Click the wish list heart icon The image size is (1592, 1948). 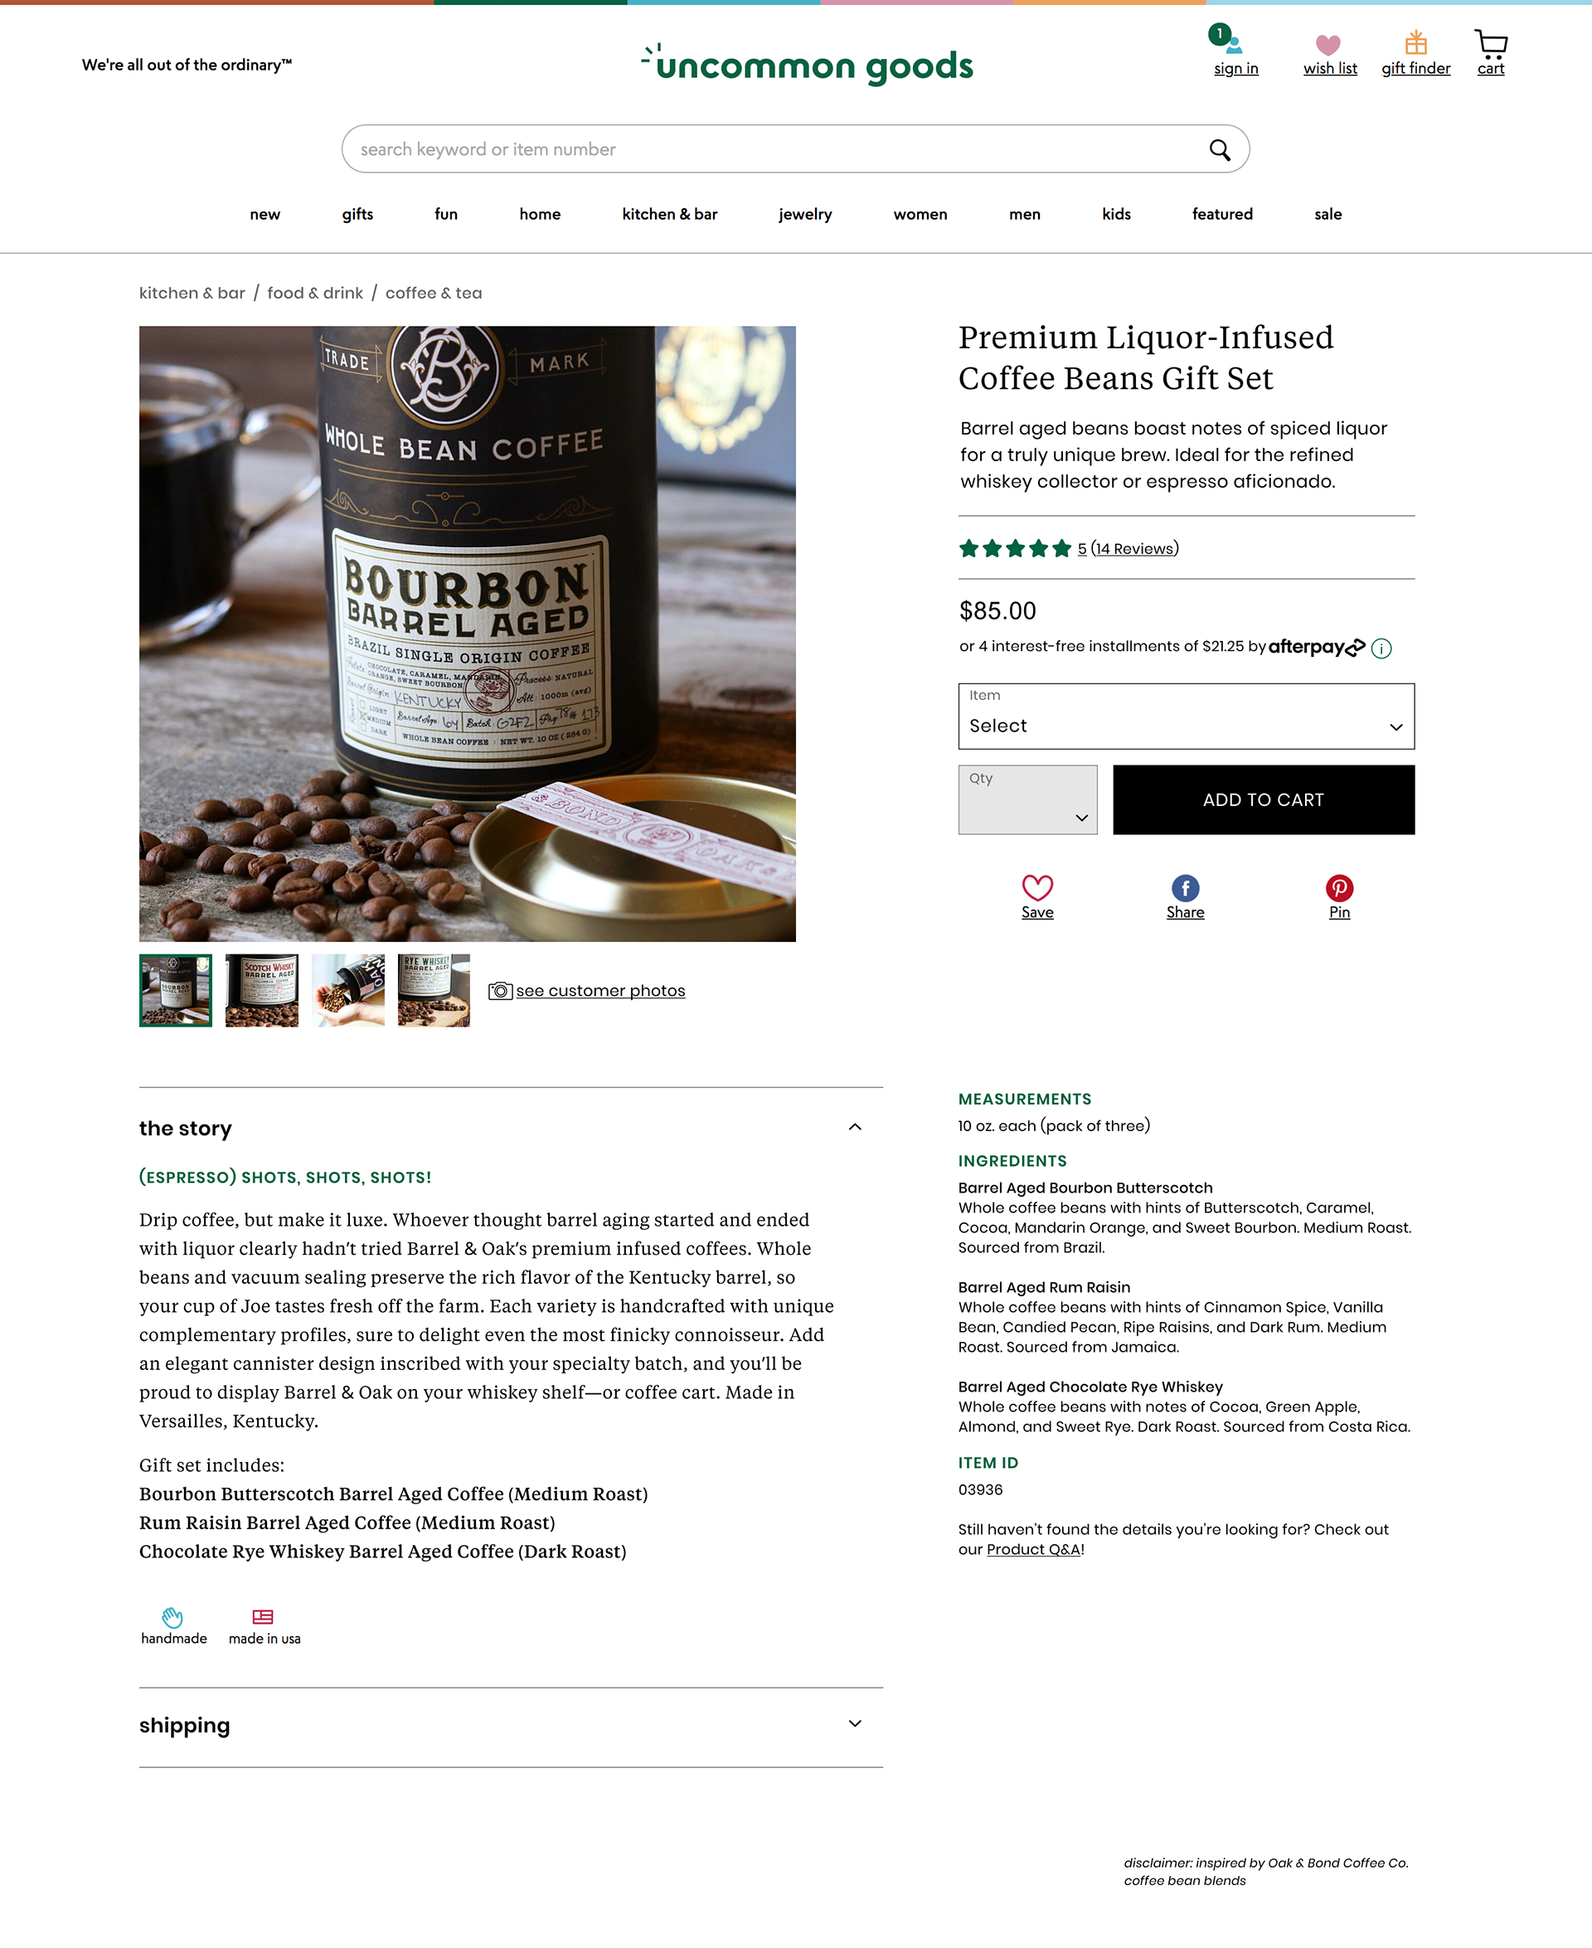[x=1327, y=45]
